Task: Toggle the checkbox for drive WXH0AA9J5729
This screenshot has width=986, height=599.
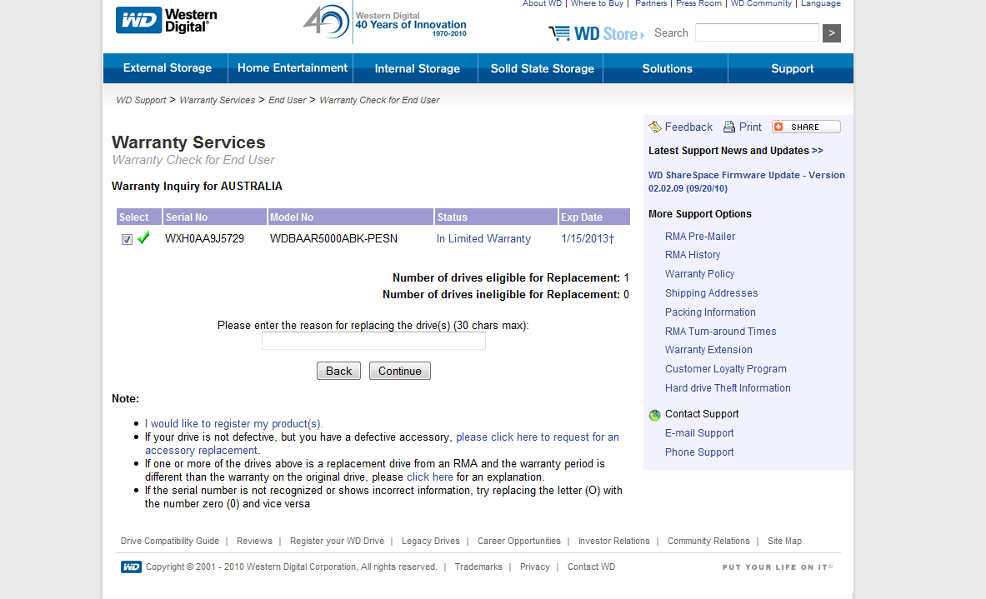Action: (x=127, y=239)
